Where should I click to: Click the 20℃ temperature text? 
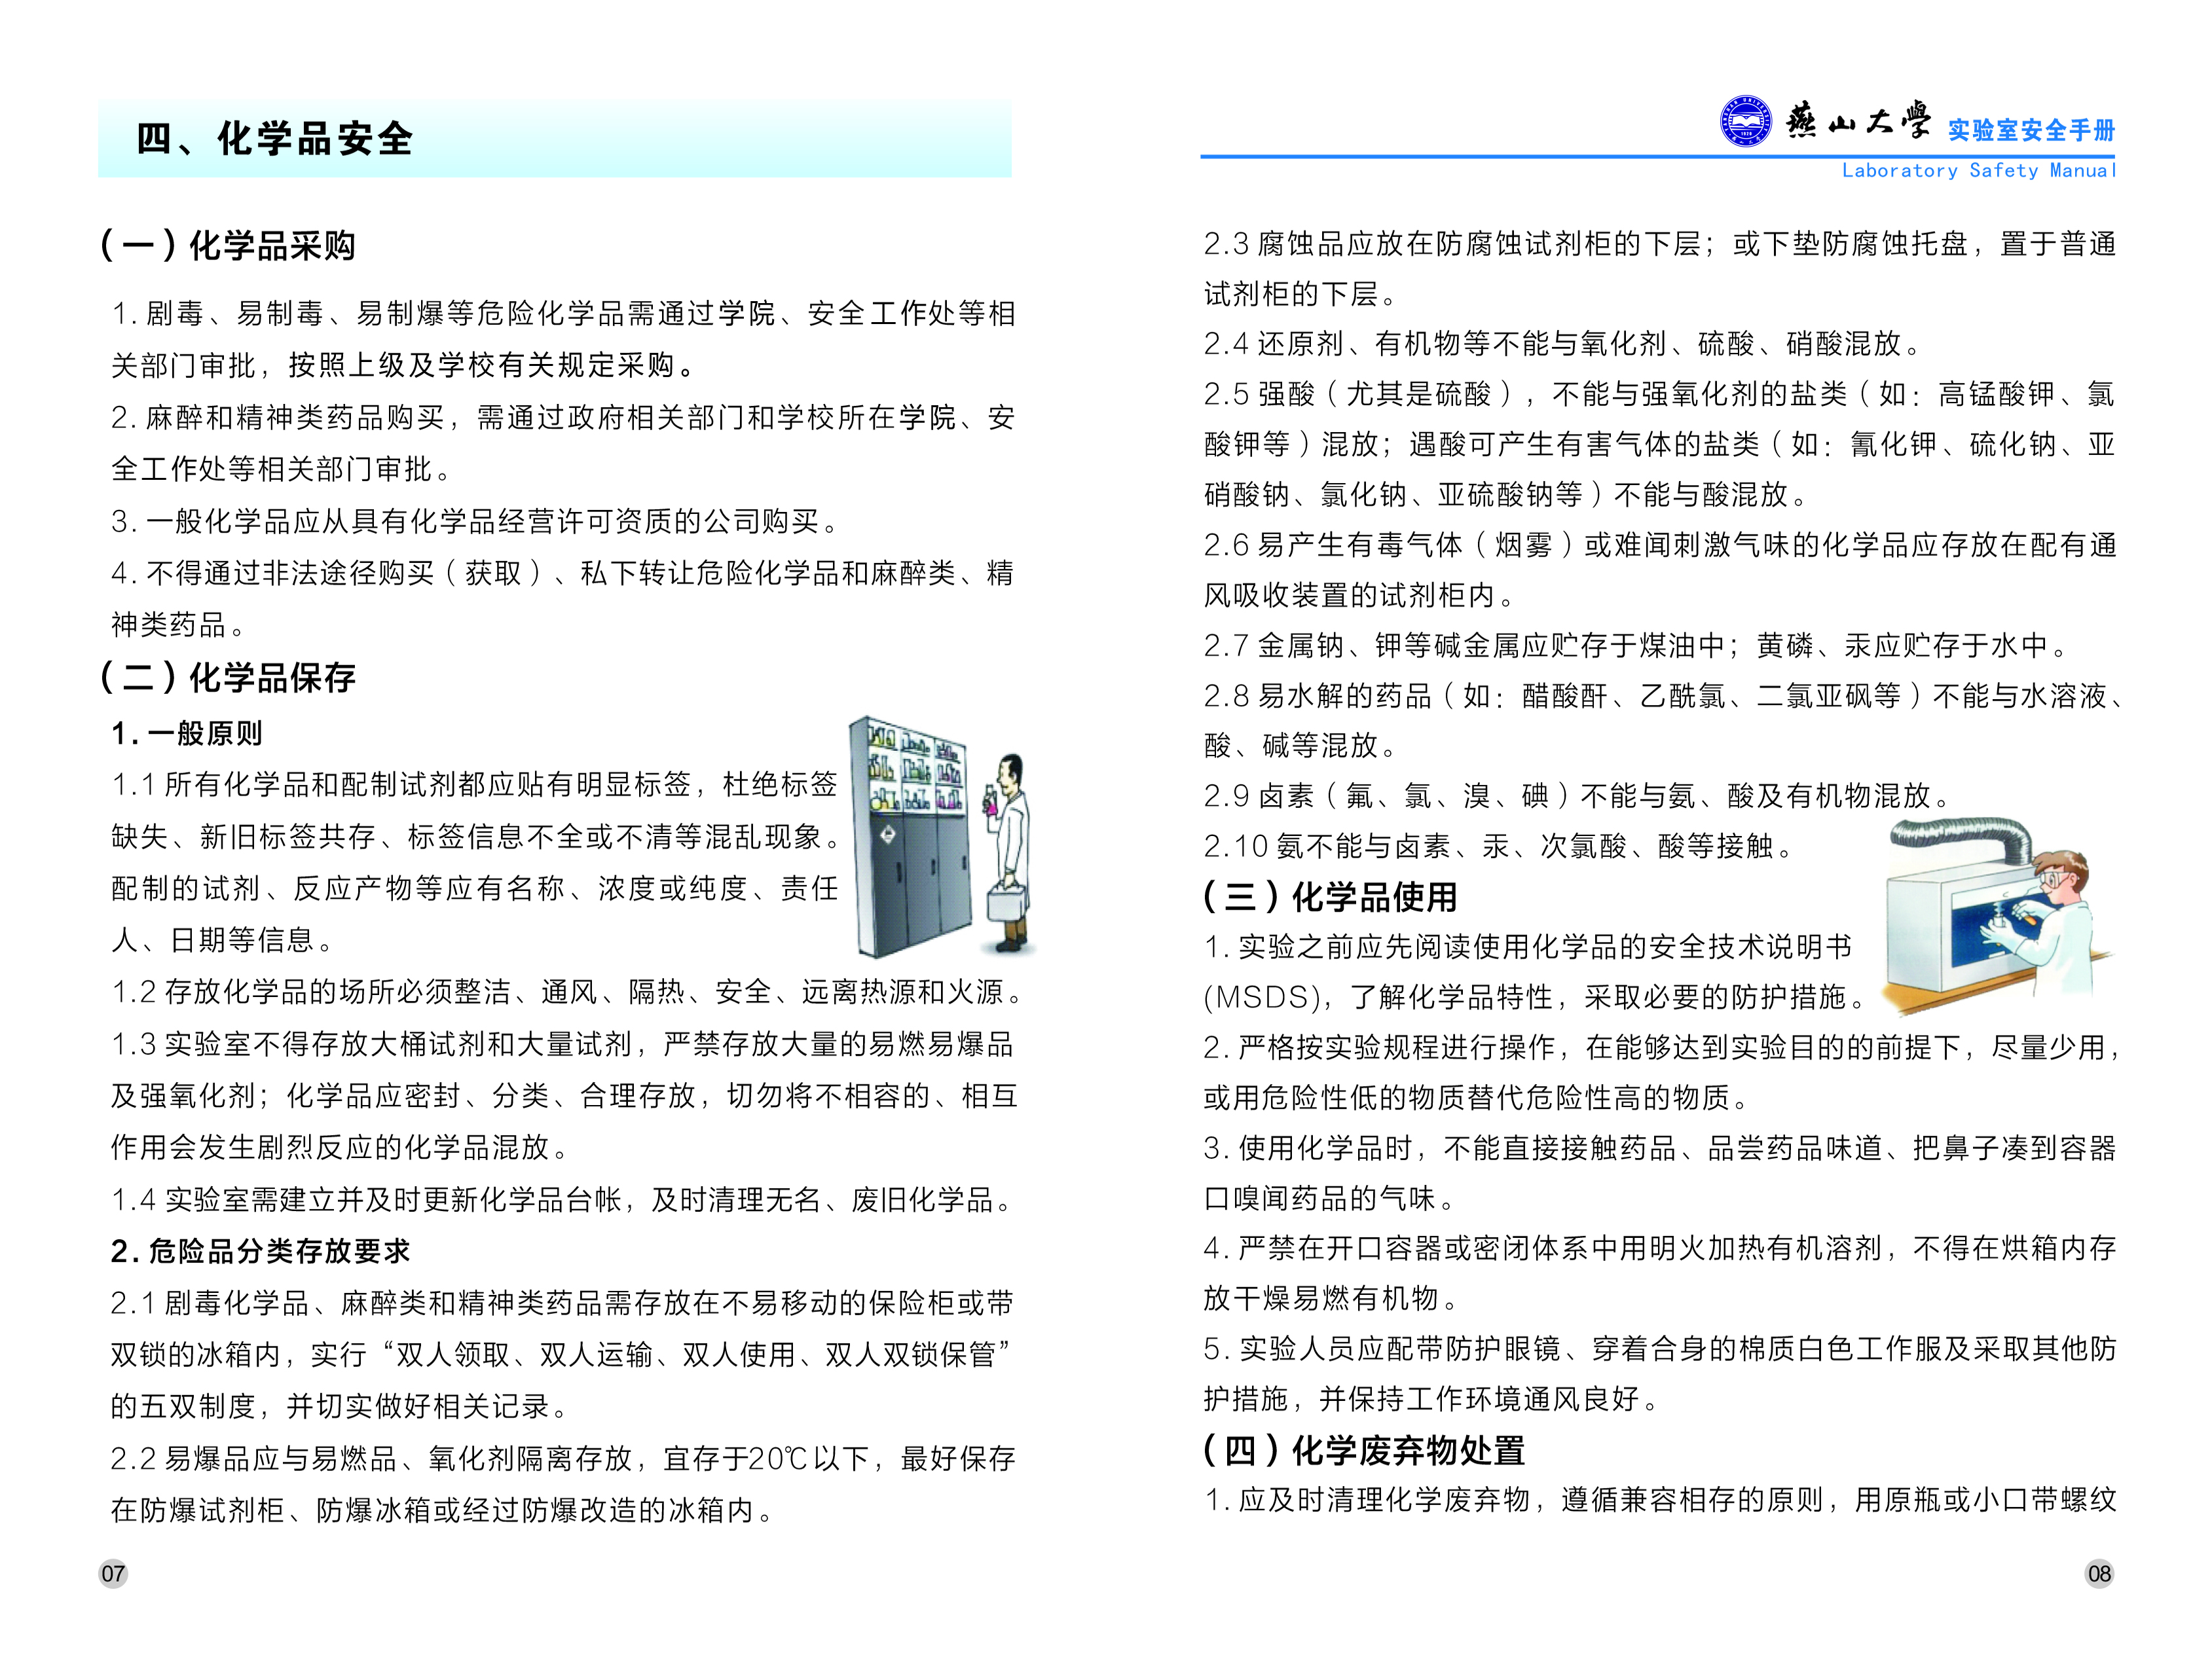pyautogui.click(x=777, y=1458)
